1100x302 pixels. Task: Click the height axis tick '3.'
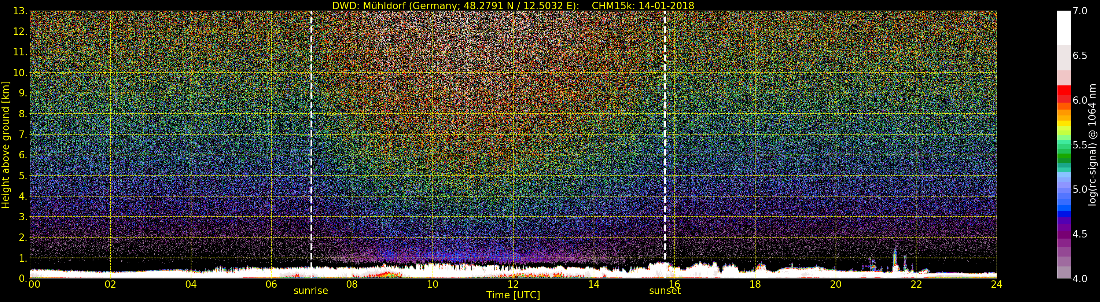[x=23, y=217]
